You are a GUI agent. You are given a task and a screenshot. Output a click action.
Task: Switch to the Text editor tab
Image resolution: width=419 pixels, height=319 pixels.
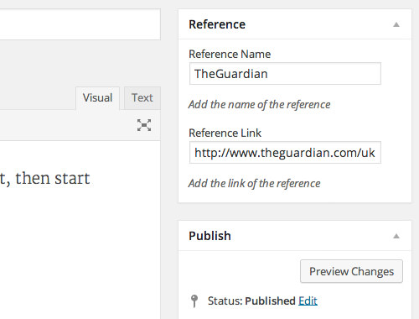(142, 98)
